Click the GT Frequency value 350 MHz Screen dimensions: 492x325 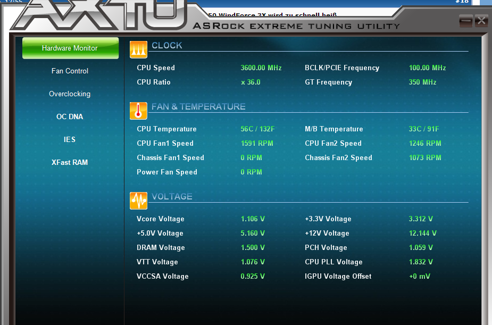tap(422, 82)
